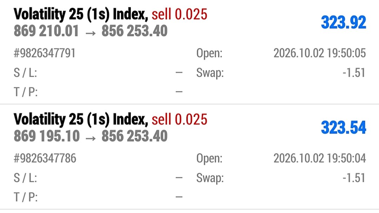Viewport: 379px width, 213px height.
Task: Tap swap value -1.51 in second position
Action: [354, 178]
